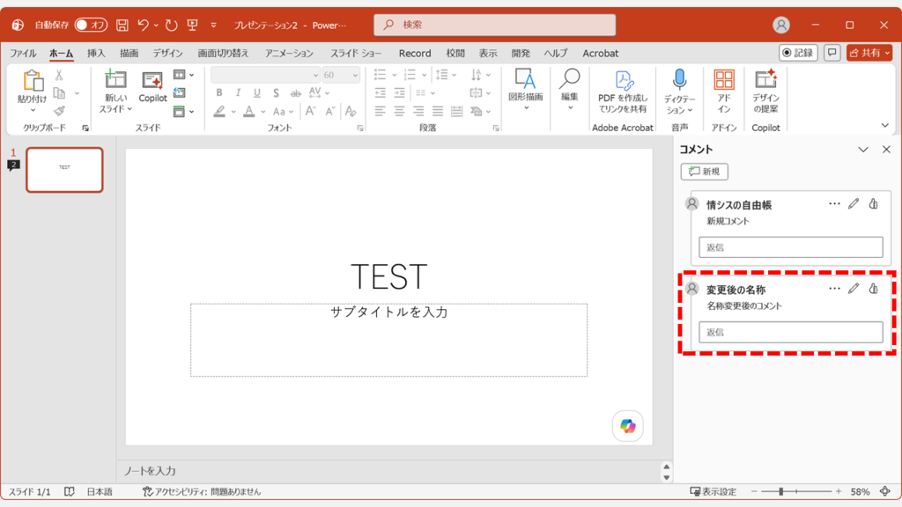This screenshot has width=902, height=507.
Task: Click Accessibility status (アクセシビリティ) text
Action: point(202,491)
